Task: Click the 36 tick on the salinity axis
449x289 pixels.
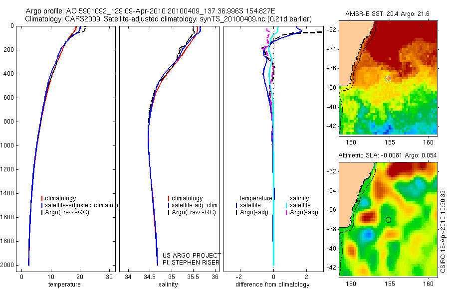Action: [x=215, y=277]
